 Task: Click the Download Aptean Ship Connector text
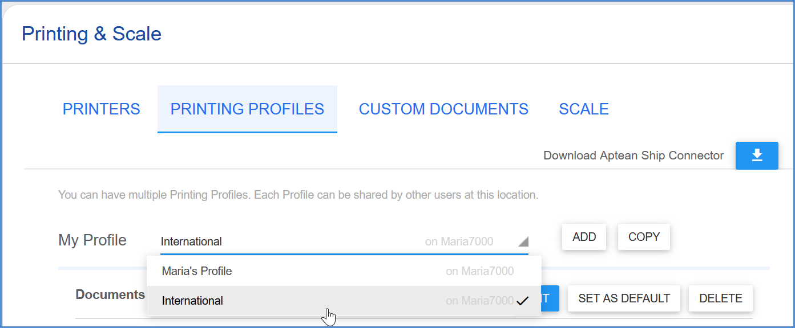633,155
